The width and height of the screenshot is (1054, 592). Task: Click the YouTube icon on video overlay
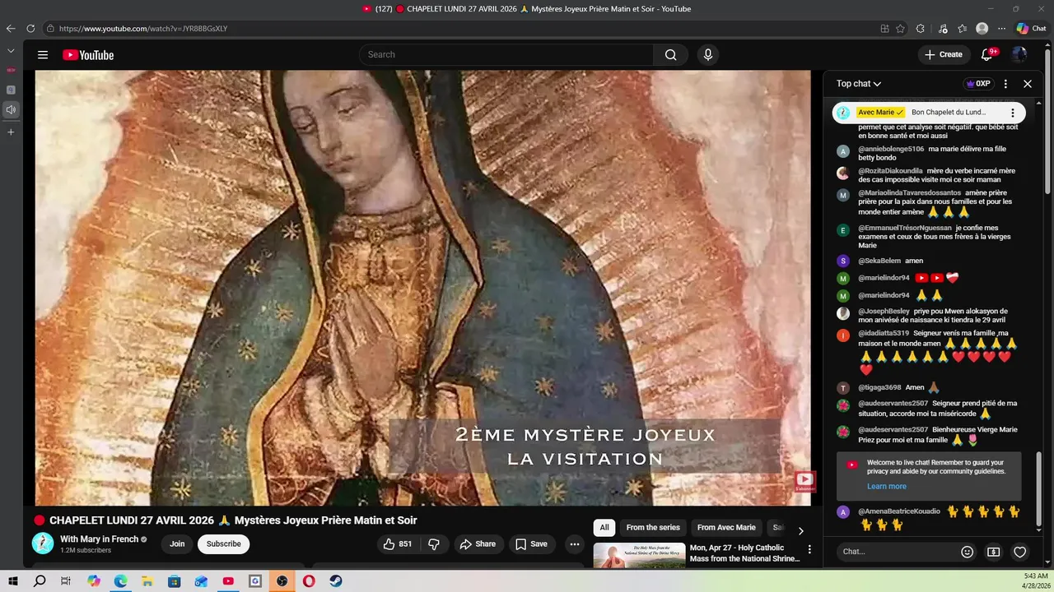pos(804,481)
